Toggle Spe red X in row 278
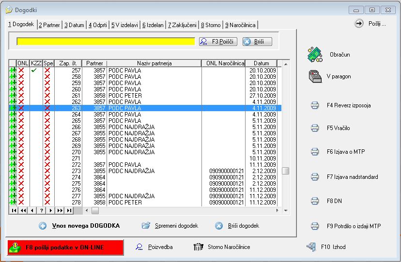Image resolution: width=401 pixels, height=262 pixels. pos(47,203)
